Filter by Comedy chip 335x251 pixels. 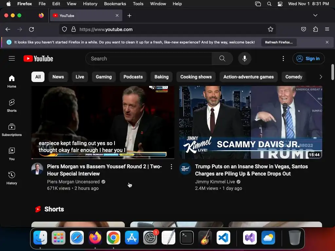[294, 77]
